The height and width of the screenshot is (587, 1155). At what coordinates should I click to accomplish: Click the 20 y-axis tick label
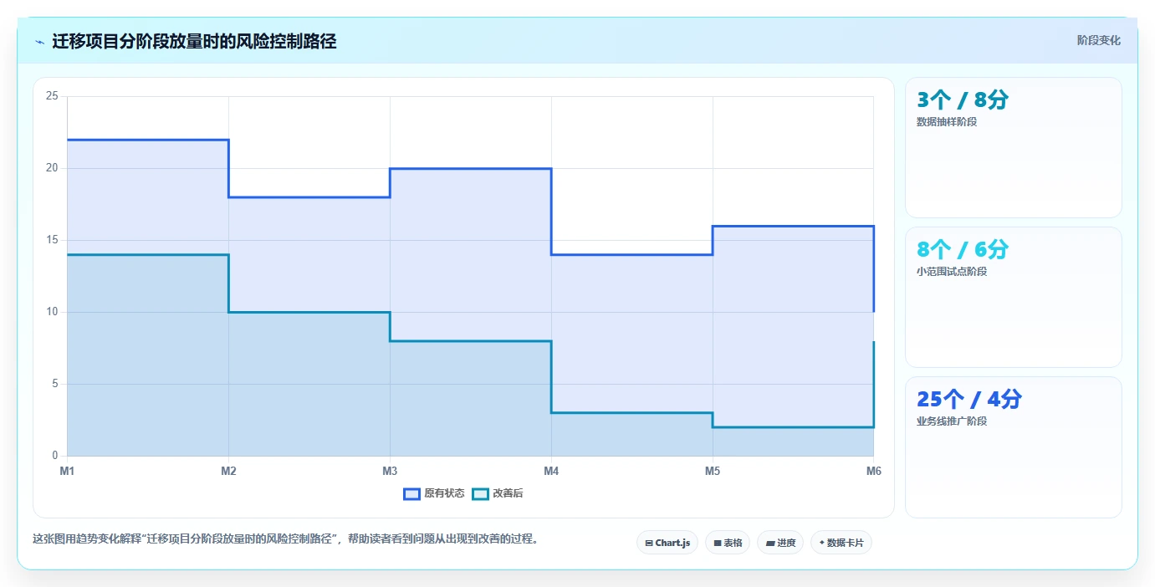[52, 168]
